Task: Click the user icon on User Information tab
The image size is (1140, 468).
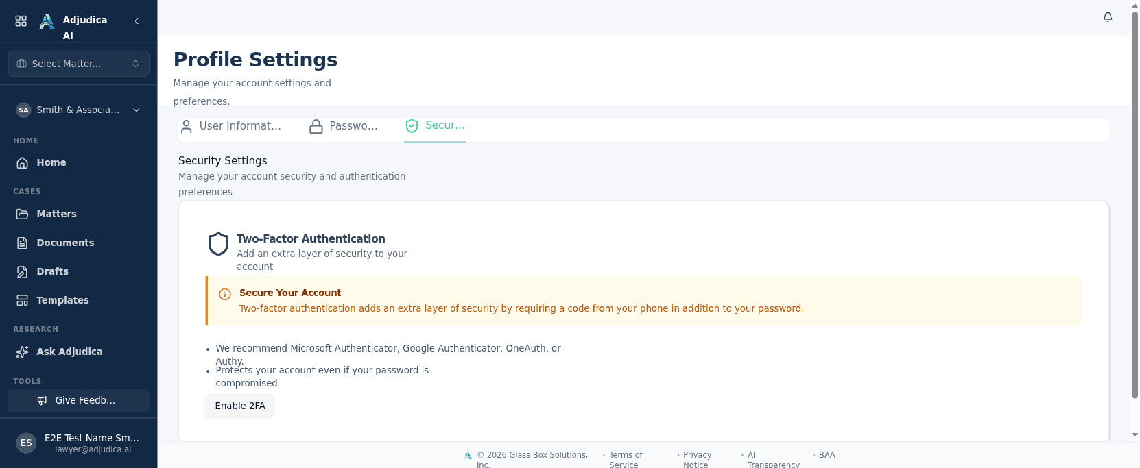Action: (186, 127)
